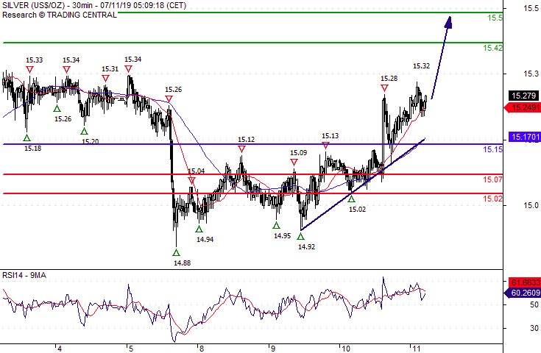Select date 11 on the time axis
This screenshot has height=353, width=541.
click(417, 349)
